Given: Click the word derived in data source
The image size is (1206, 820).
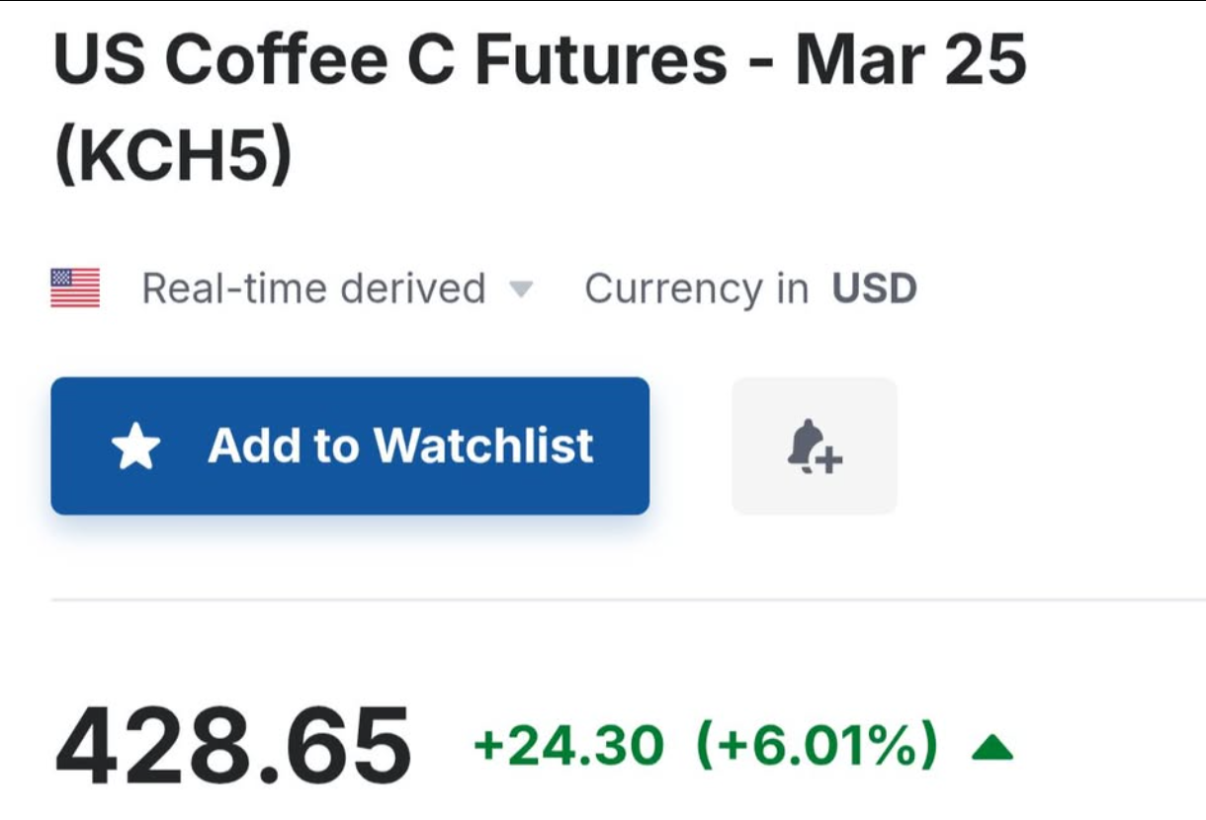Looking at the screenshot, I should [x=412, y=288].
